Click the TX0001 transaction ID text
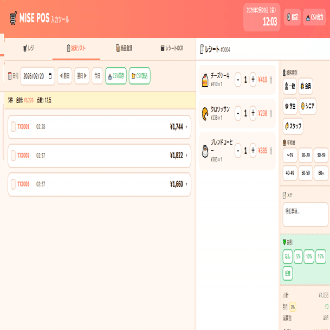The height and width of the screenshot is (330, 330). click(23, 127)
